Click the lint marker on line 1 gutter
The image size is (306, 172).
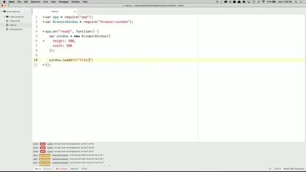pyautogui.click(x=44, y=17)
